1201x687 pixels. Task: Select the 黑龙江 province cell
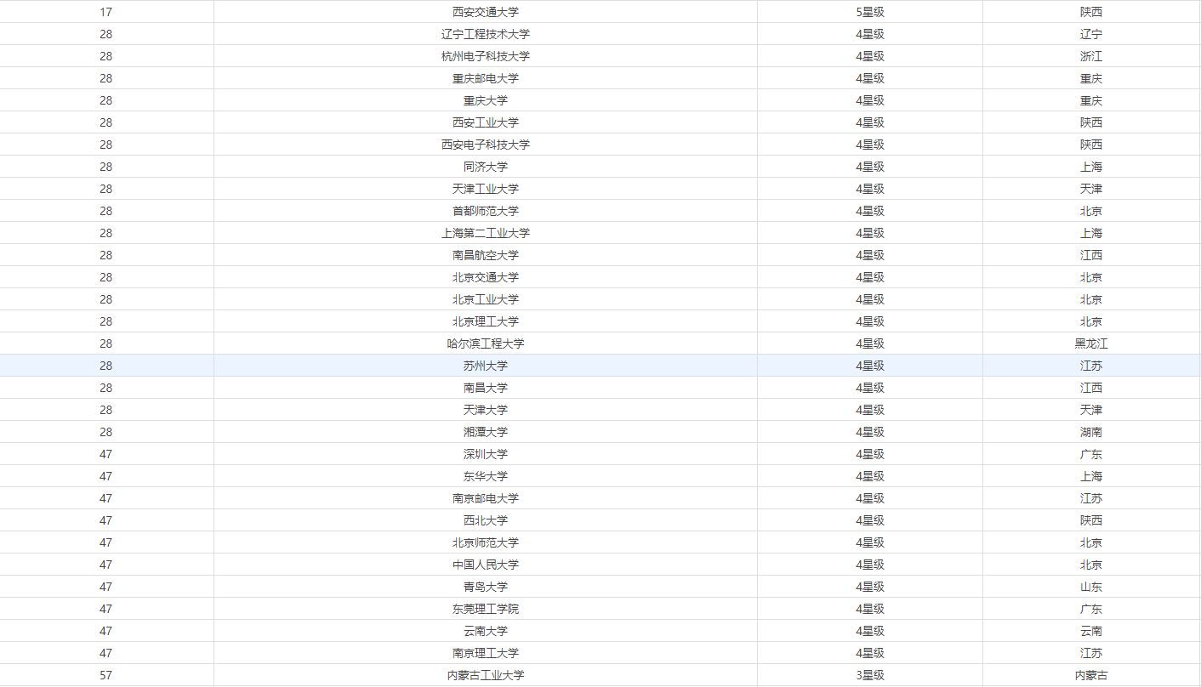1091,343
